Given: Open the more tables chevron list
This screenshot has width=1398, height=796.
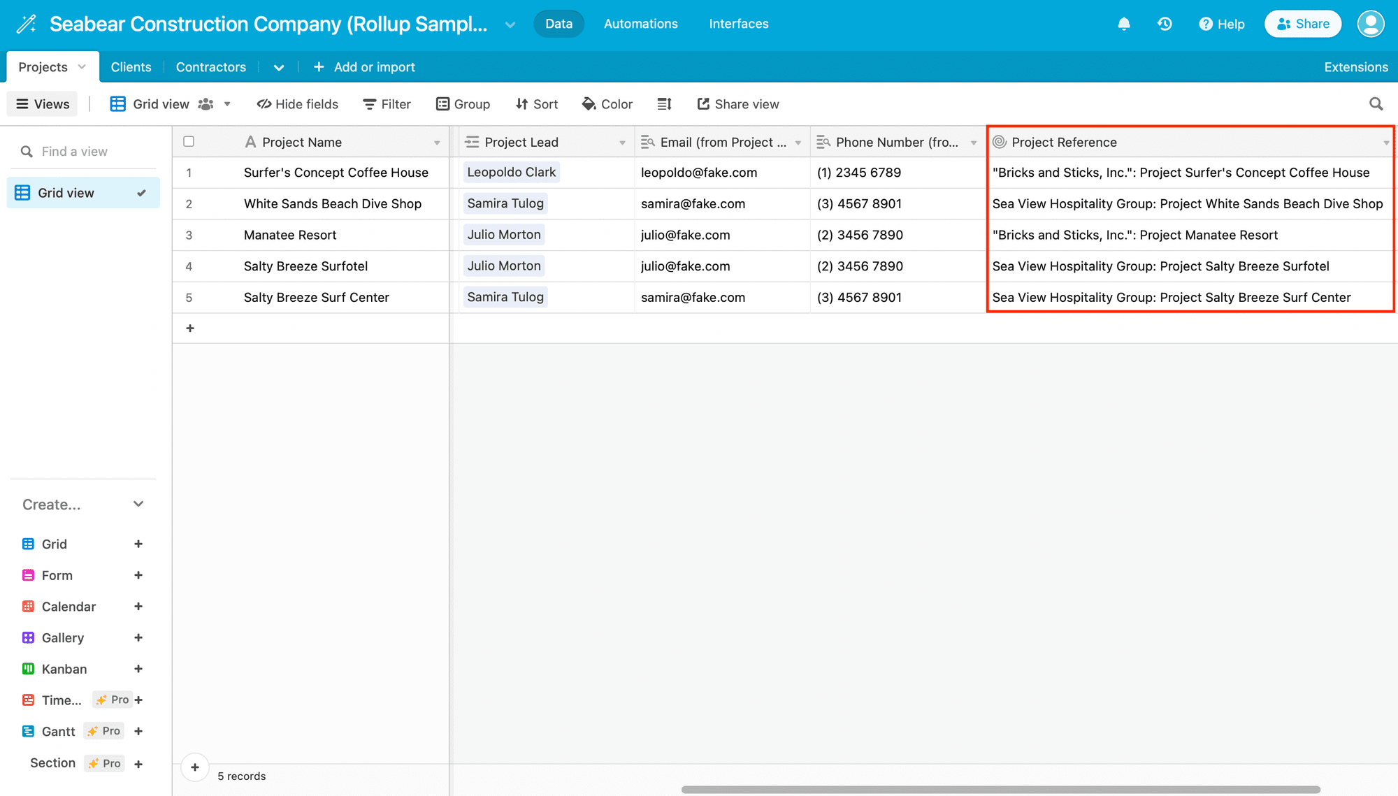Looking at the screenshot, I should [x=279, y=67].
